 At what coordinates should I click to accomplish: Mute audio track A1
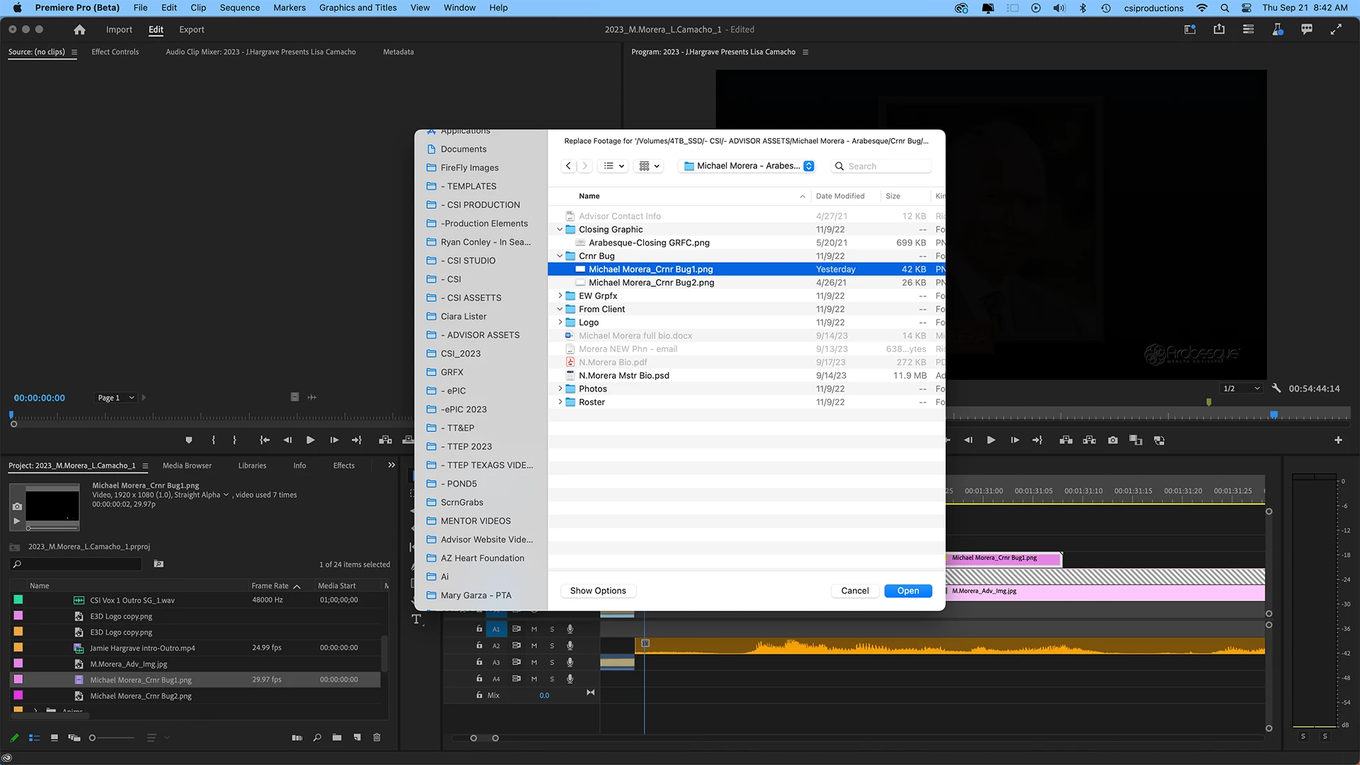pos(534,629)
